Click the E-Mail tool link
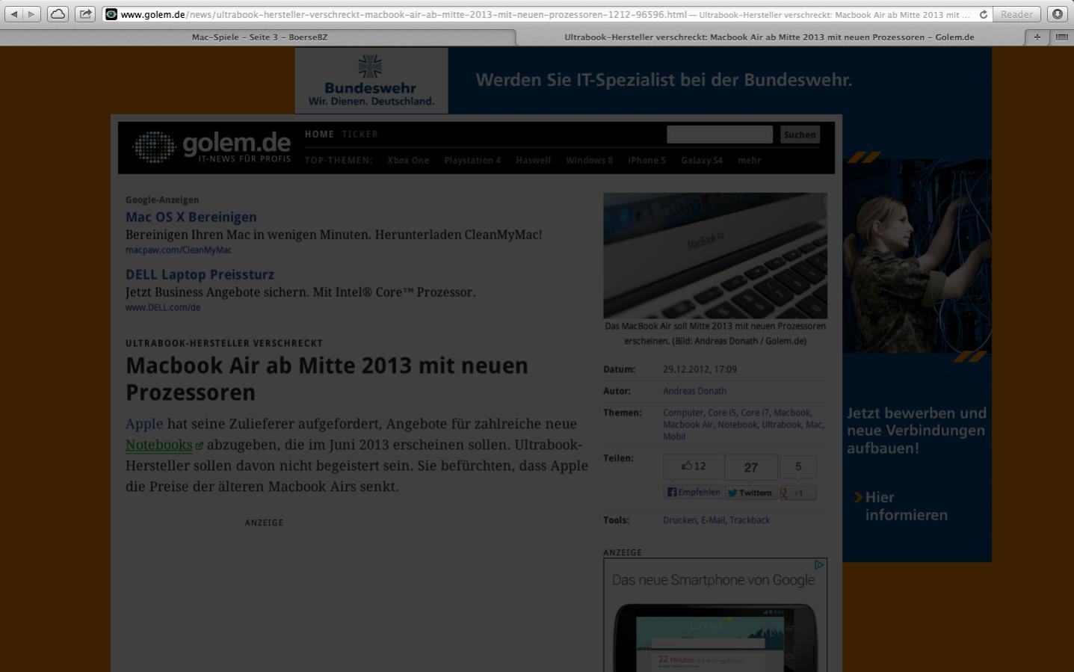Image resolution: width=1074 pixels, height=672 pixels. (x=713, y=520)
